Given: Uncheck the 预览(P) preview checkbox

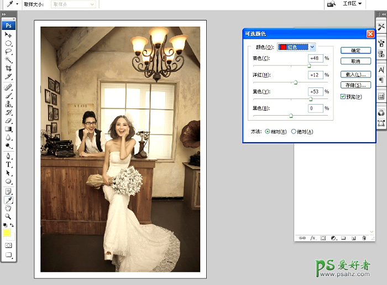Looking at the screenshot, I should point(343,97).
